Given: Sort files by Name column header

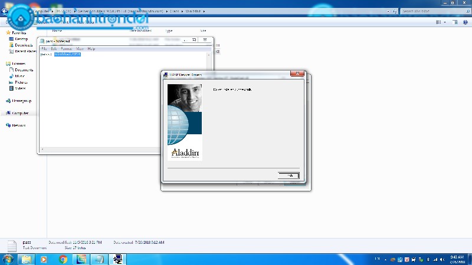Looking at the screenshot, I should click(x=57, y=31).
